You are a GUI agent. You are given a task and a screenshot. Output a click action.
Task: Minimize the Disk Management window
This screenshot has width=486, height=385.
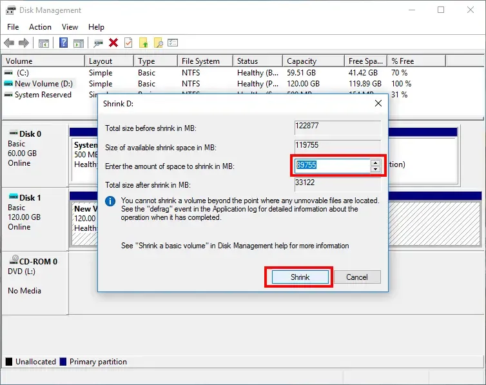412,10
